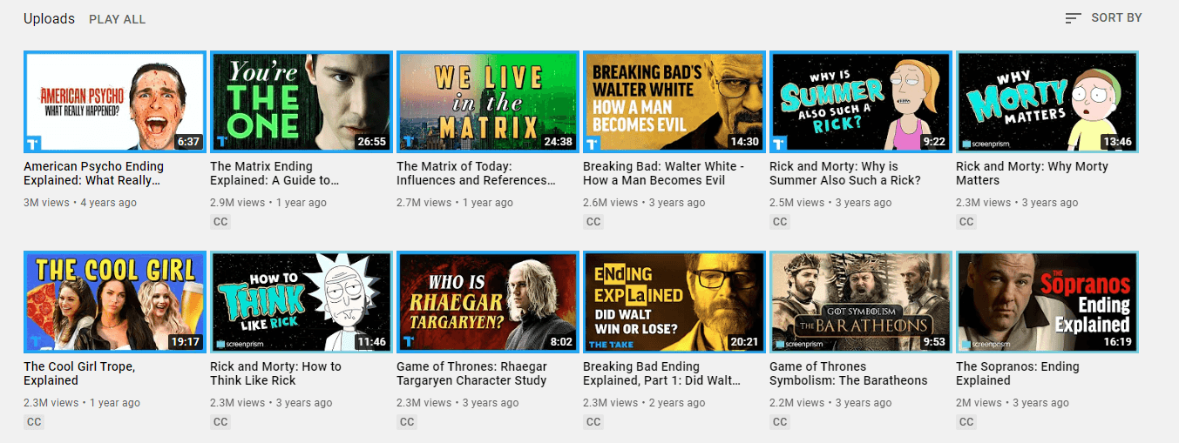
Task: Open The Matrix of Today thumbnail
Action: [x=488, y=102]
